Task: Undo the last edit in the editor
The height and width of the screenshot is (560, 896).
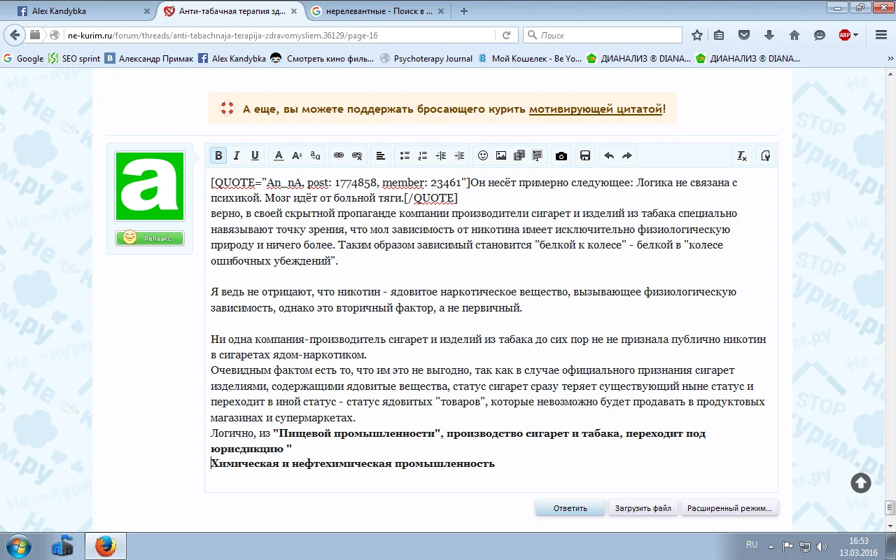Action: click(x=609, y=155)
